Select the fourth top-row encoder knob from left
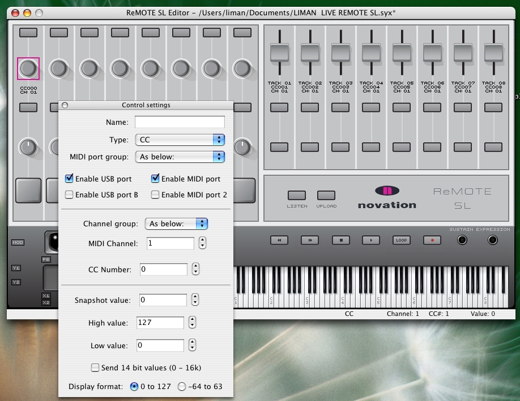 pyautogui.click(x=120, y=69)
